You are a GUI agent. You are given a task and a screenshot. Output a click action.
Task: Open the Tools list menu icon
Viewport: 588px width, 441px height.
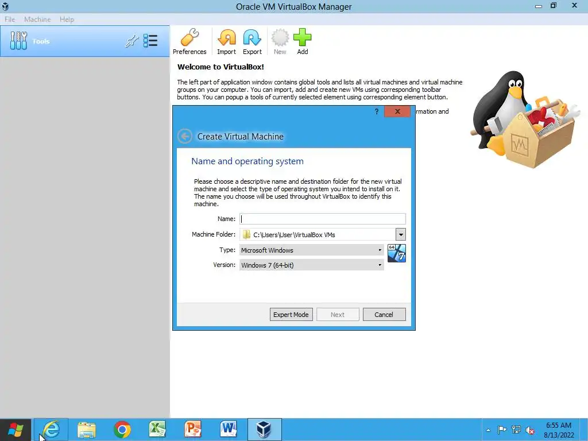(150, 41)
